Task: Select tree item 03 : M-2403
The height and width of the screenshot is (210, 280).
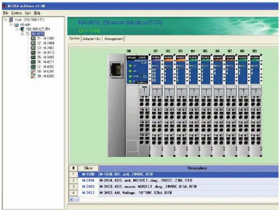Action: [x=46, y=48]
